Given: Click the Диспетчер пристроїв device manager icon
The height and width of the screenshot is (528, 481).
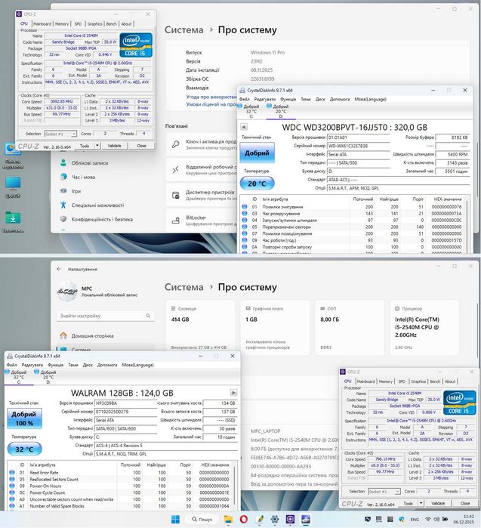Looking at the screenshot, I should tap(176, 195).
